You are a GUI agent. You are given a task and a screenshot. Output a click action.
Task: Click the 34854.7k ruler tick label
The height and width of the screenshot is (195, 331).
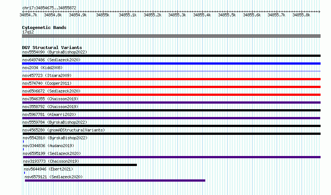28,15
